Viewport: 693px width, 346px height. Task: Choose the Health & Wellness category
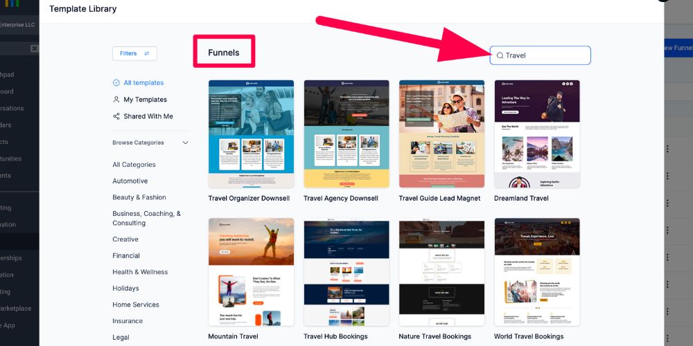(x=140, y=272)
